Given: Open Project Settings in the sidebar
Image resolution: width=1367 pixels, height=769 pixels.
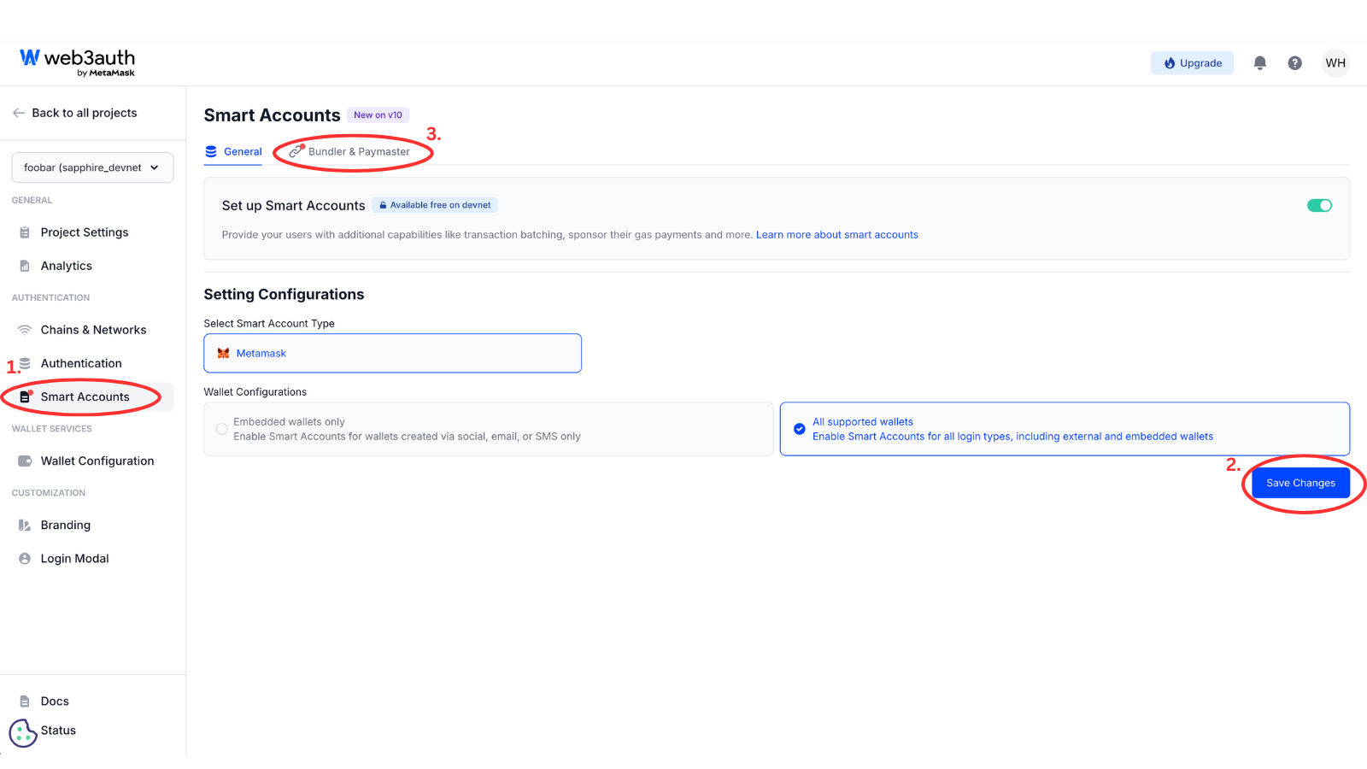Looking at the screenshot, I should [85, 232].
